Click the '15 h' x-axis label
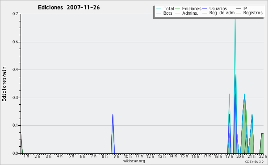 (184, 156)
